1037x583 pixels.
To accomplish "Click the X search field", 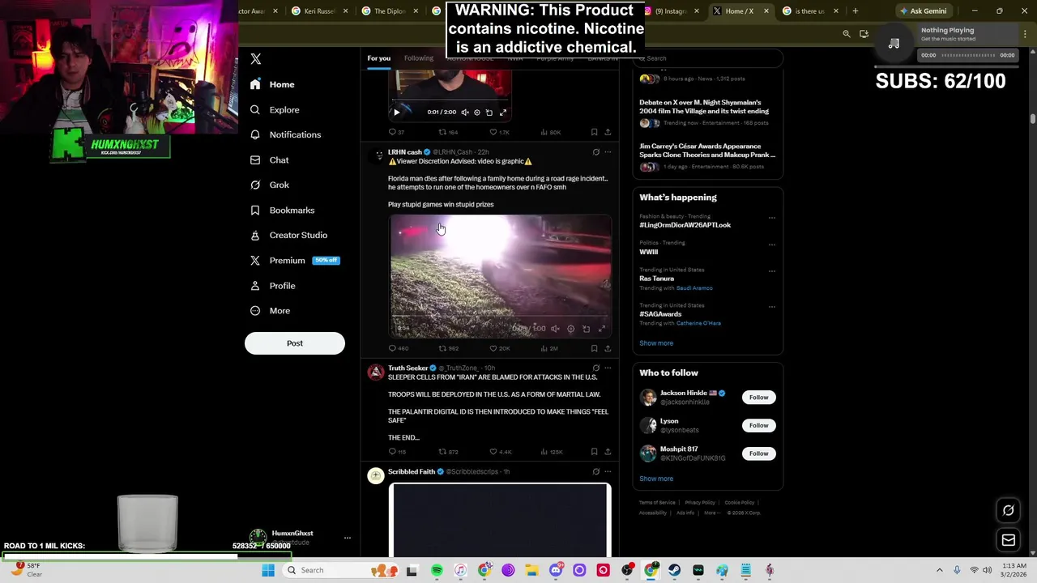I will tap(707, 58).
